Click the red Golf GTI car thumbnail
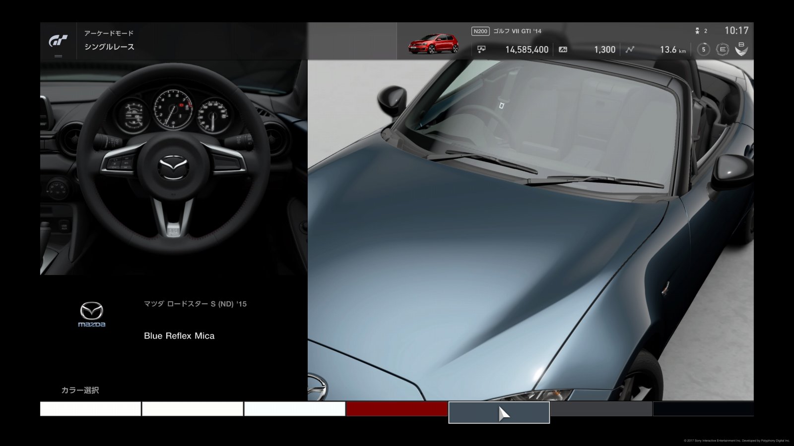Screen dimensions: 794x446 click(x=434, y=44)
